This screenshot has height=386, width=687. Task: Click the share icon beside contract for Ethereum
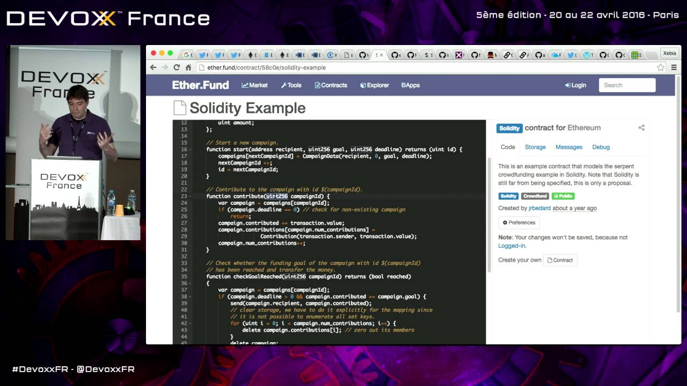pyautogui.click(x=641, y=128)
